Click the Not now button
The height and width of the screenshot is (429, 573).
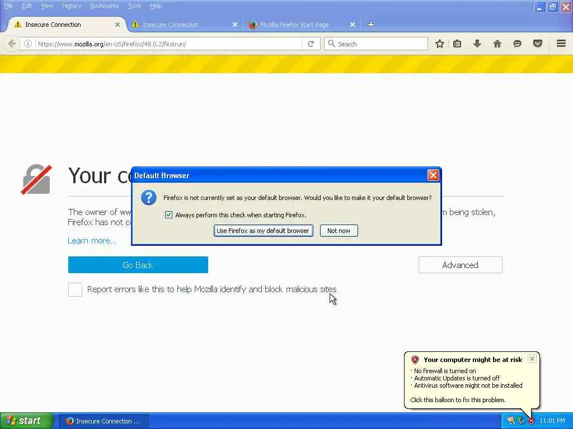[x=339, y=231]
